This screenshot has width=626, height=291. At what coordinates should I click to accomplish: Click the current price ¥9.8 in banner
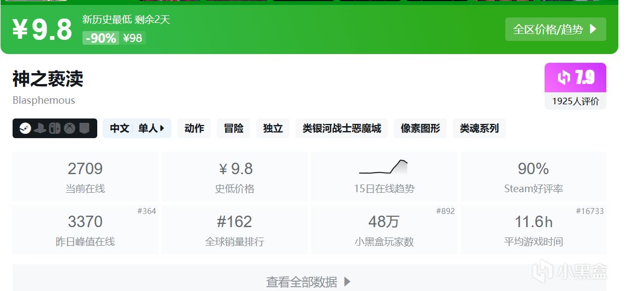click(x=42, y=30)
